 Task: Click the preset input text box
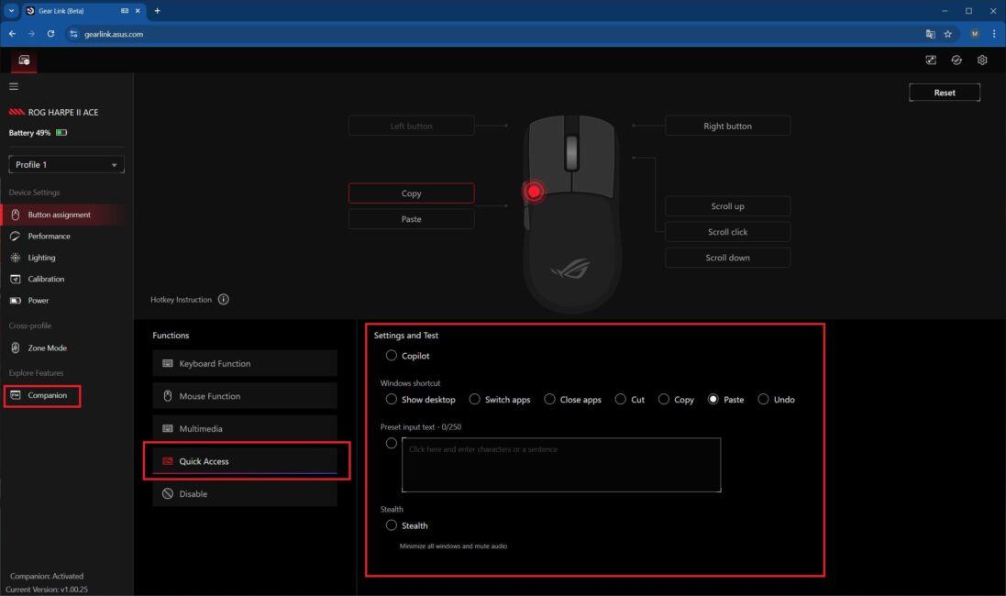pos(561,465)
